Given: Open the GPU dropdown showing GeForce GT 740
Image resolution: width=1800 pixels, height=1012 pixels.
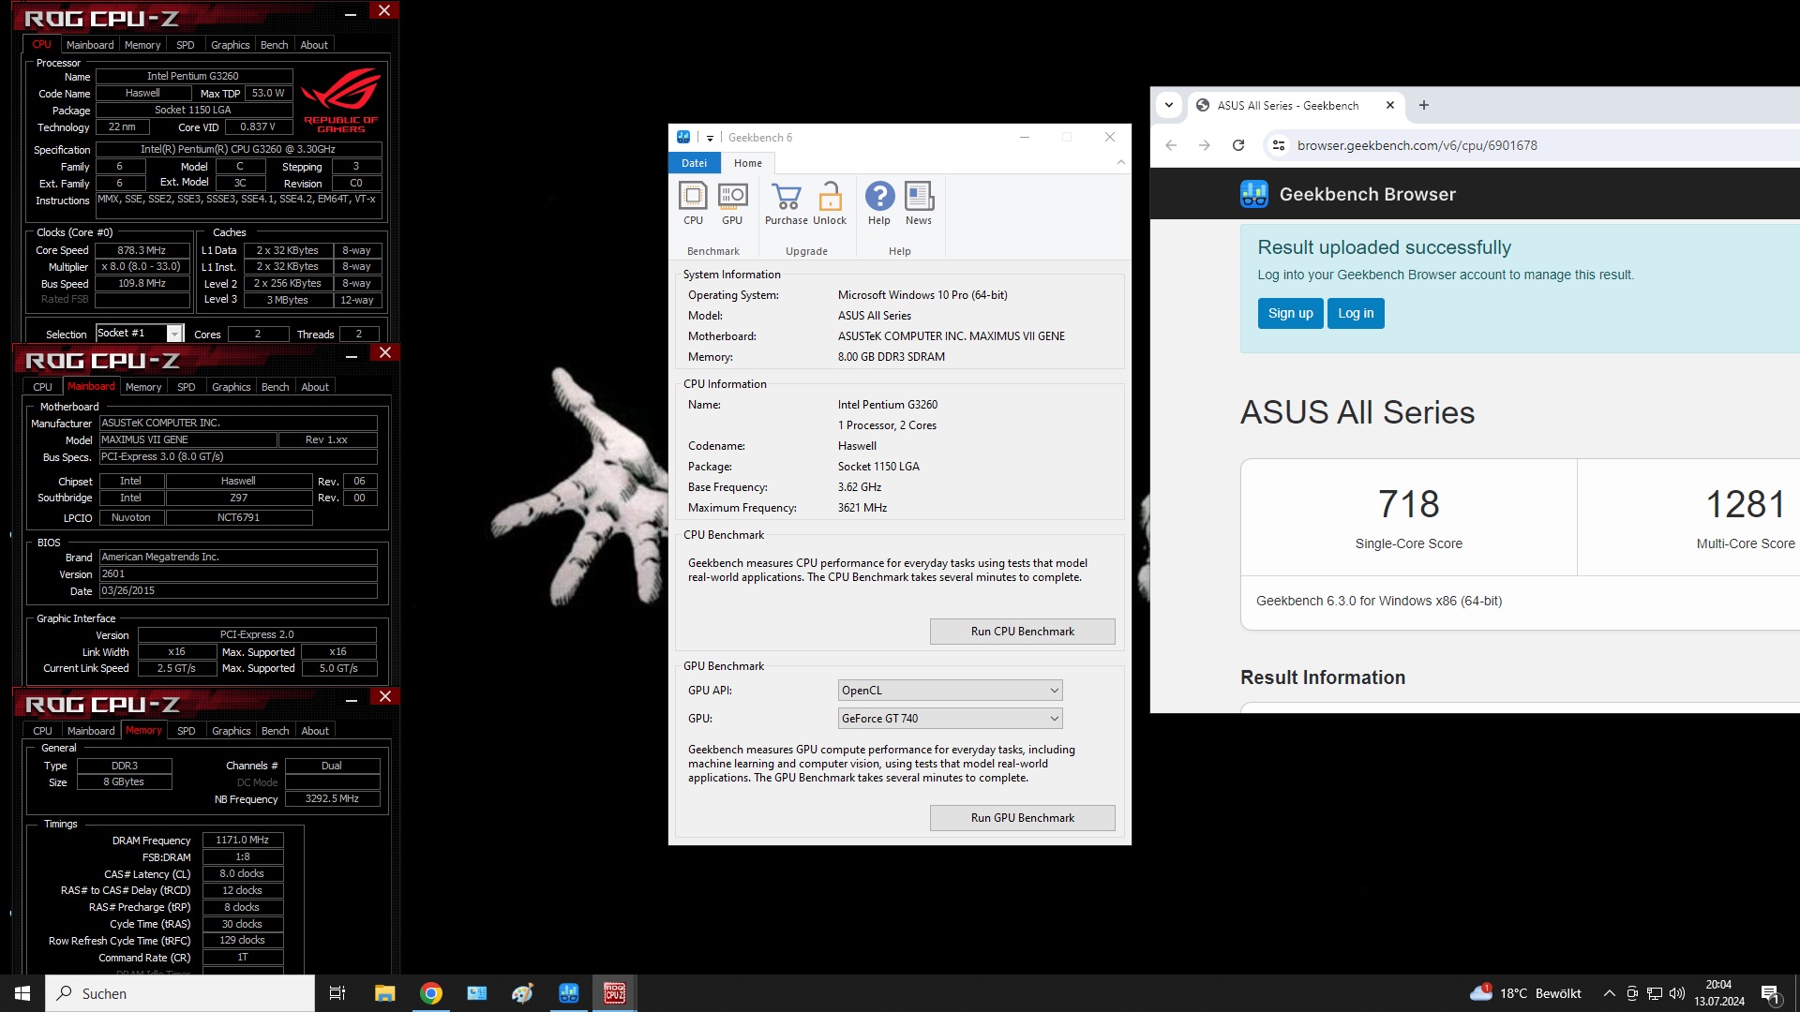Looking at the screenshot, I should pyautogui.click(x=950, y=719).
